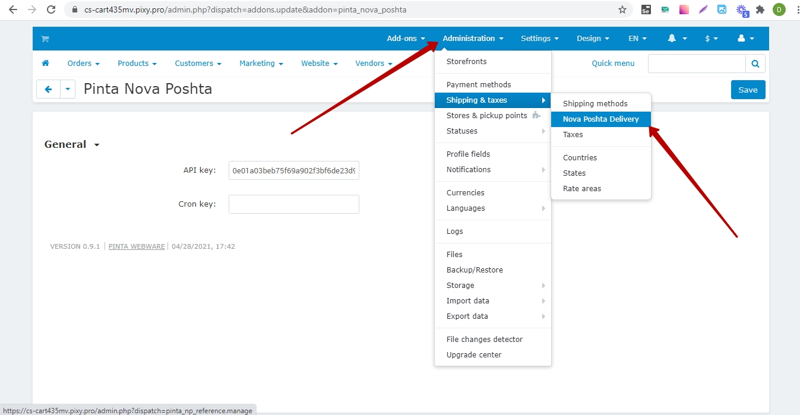Expand the Vendors menu
The width and height of the screenshot is (800, 415).
tap(374, 63)
